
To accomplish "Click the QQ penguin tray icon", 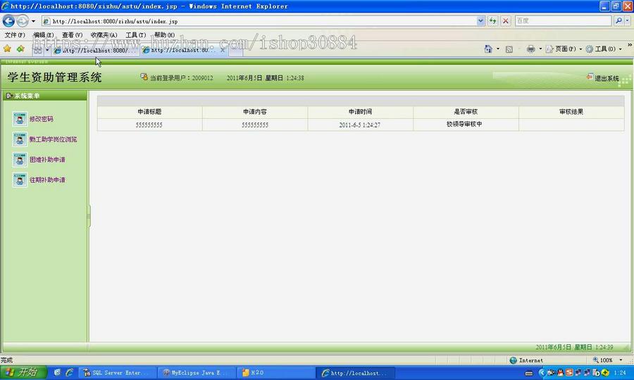I will tap(561, 373).
